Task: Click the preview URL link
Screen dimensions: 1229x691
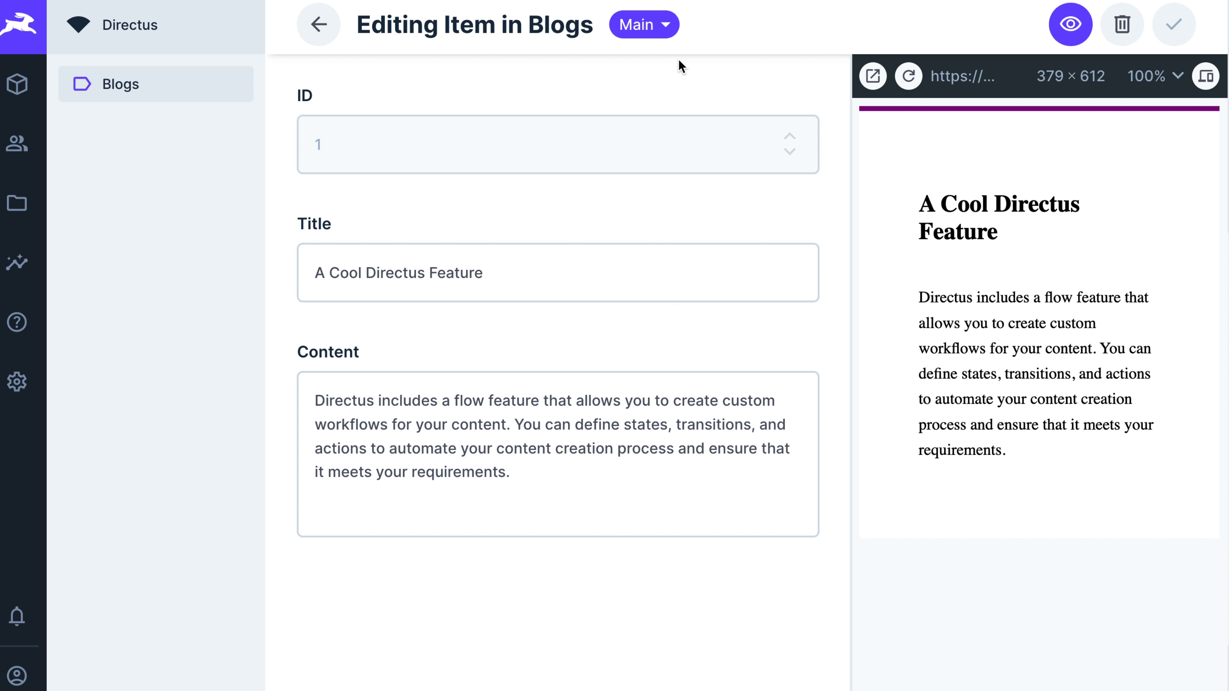Action: [963, 76]
